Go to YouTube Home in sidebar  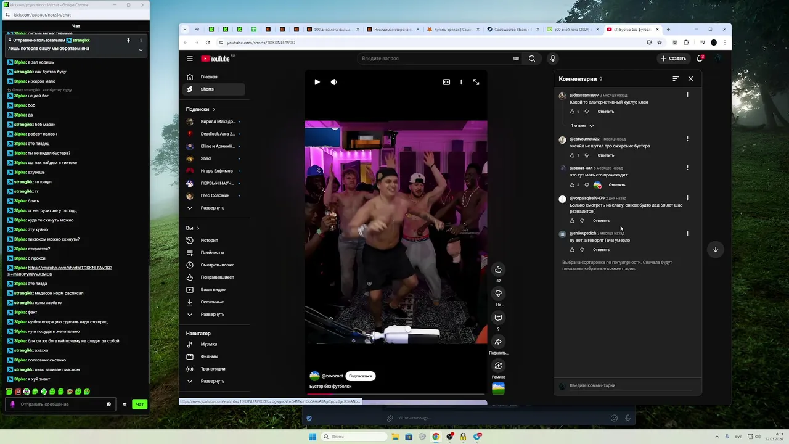point(215,77)
